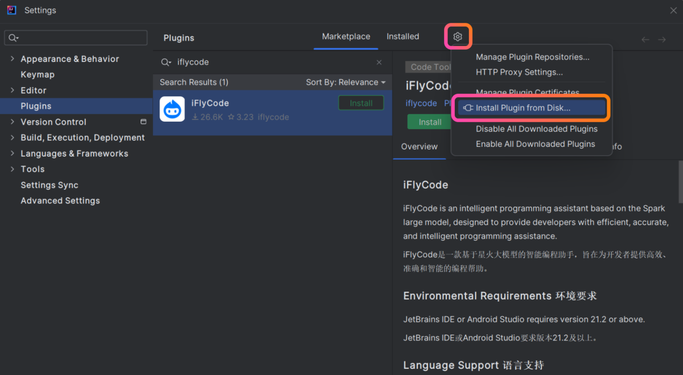
Task: Click the green Install button in details
Action: (x=430, y=122)
